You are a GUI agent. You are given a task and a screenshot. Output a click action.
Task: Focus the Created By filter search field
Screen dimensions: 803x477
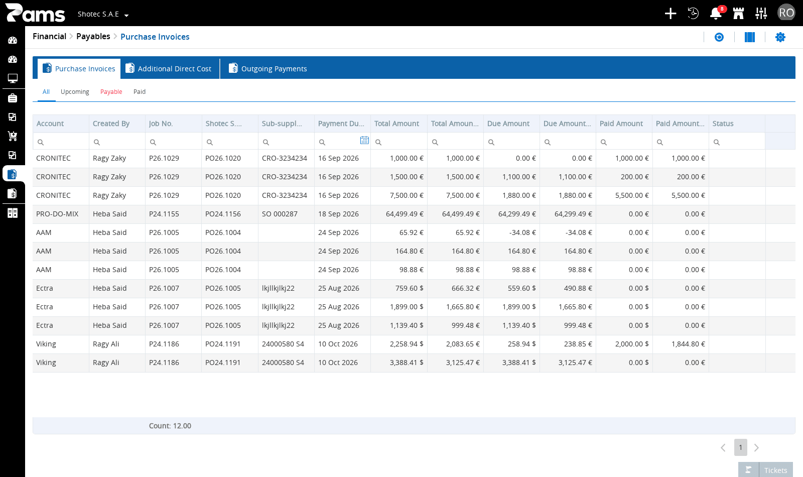pyautogui.click(x=117, y=142)
